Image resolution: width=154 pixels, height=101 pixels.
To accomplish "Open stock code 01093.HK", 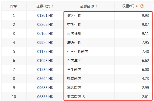I will 45,61.
